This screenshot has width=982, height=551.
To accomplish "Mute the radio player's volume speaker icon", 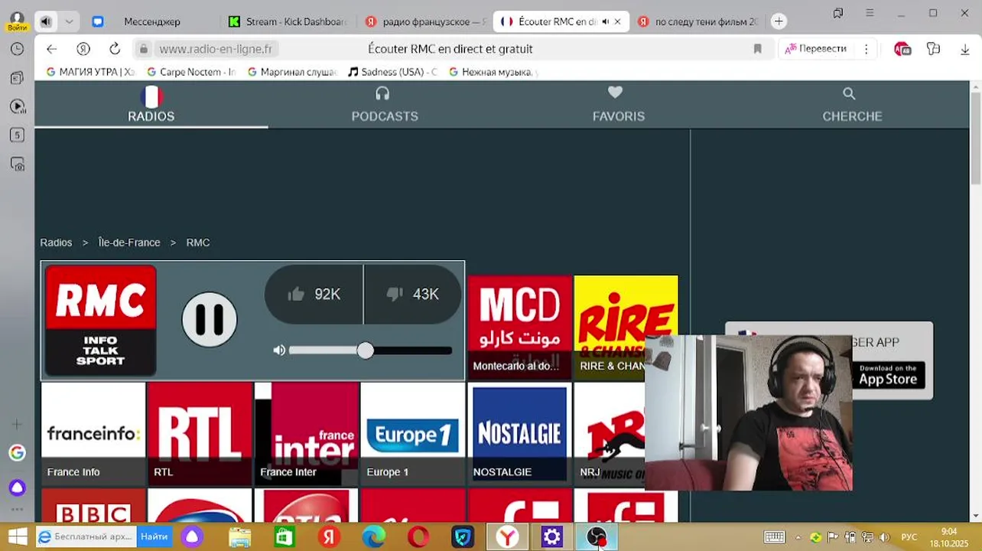I will (x=279, y=350).
